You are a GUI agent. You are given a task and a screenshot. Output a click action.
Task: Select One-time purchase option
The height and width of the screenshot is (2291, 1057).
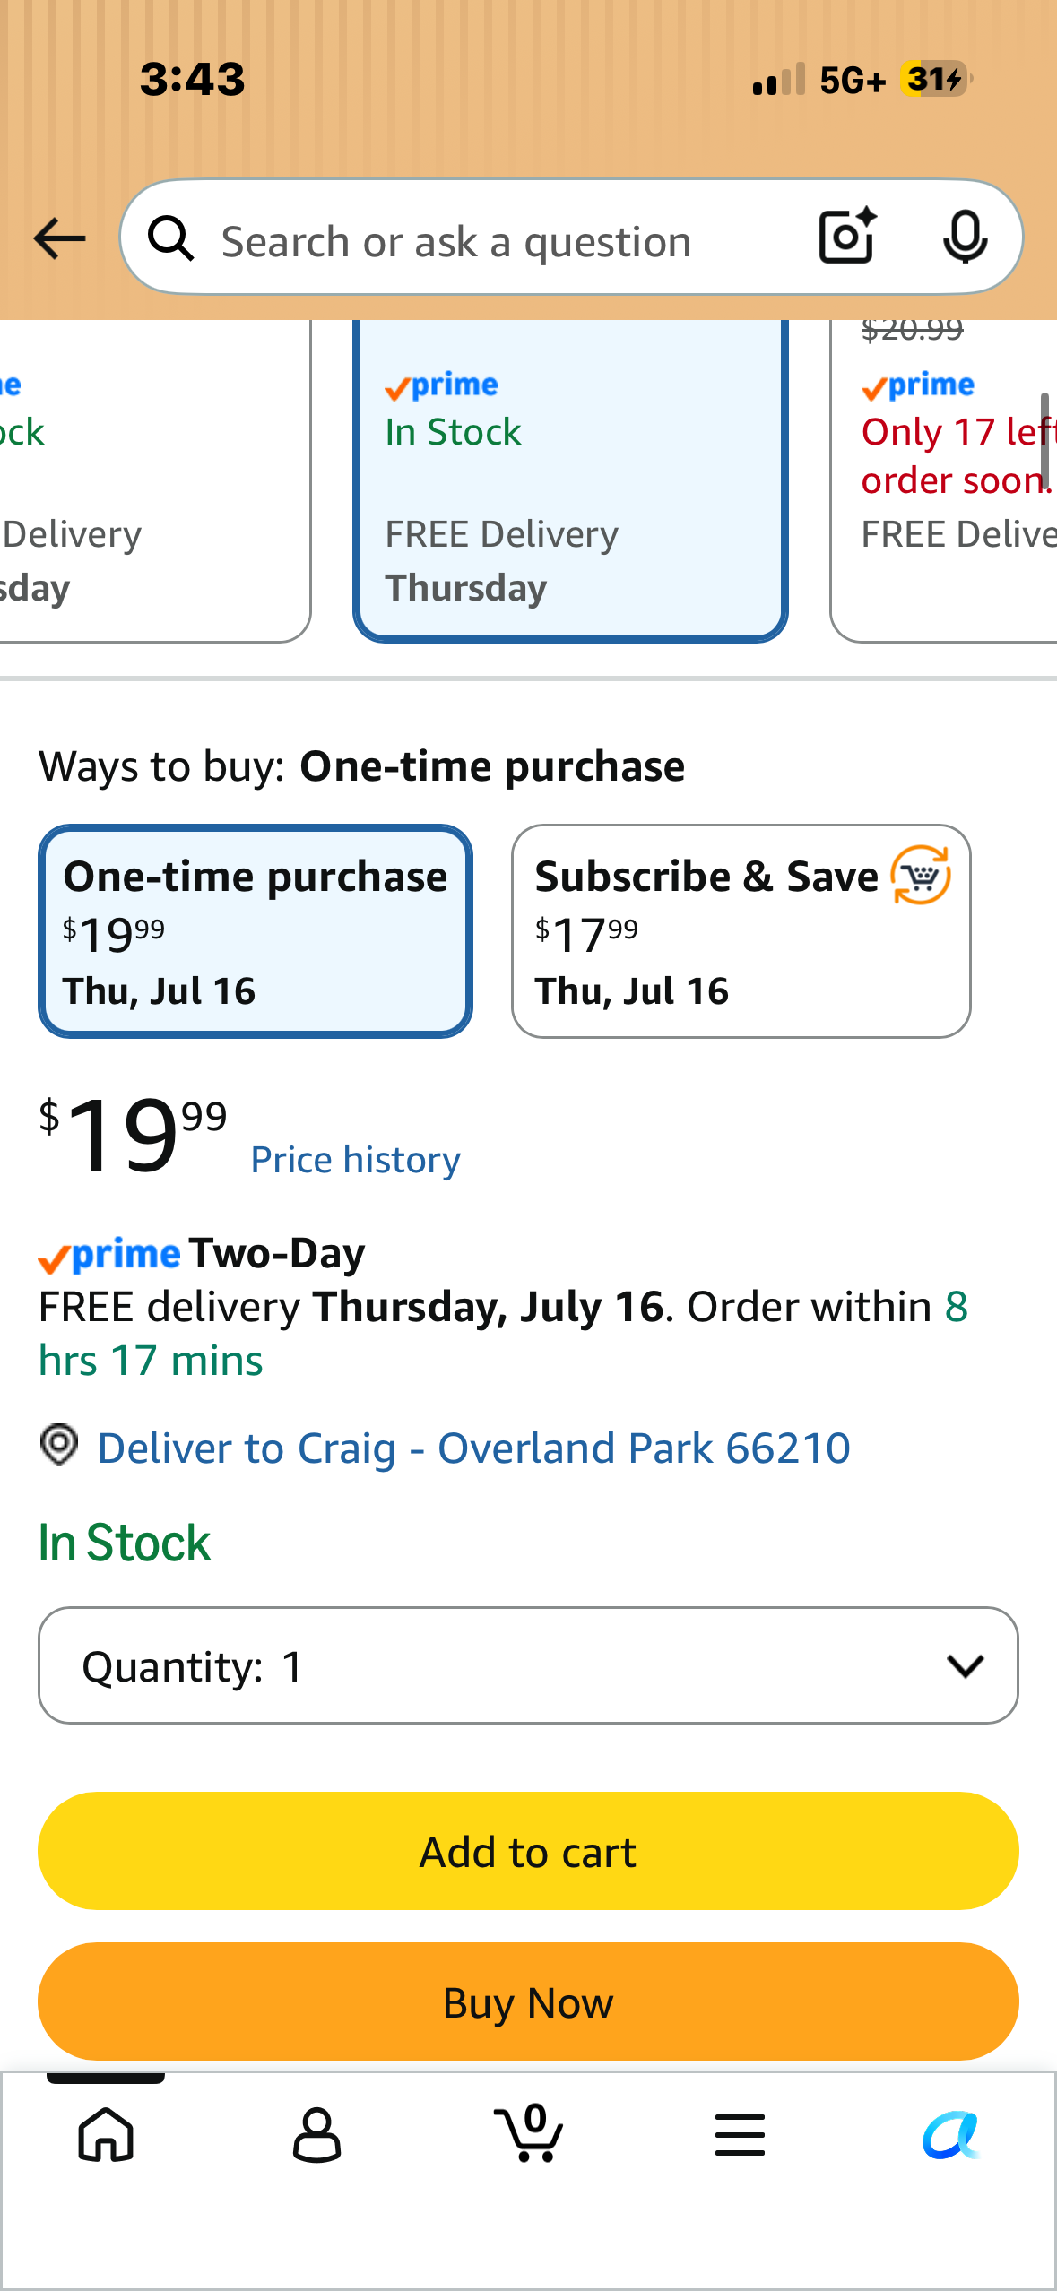click(256, 931)
